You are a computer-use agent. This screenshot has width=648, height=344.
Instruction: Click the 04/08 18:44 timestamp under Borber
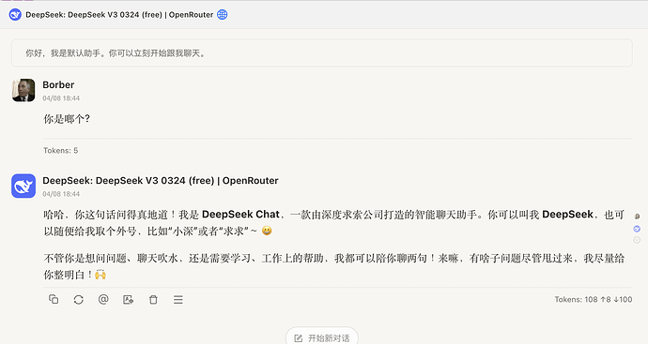click(x=61, y=98)
